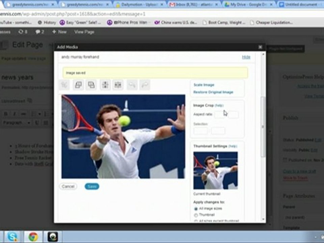Click the Cancel button under the image
Image resolution: width=324 pixels, height=243 pixels.
pos(68,186)
